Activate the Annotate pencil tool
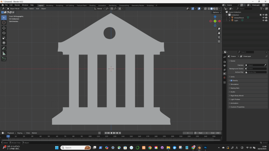The height and width of the screenshot is (151, 269). (4, 48)
